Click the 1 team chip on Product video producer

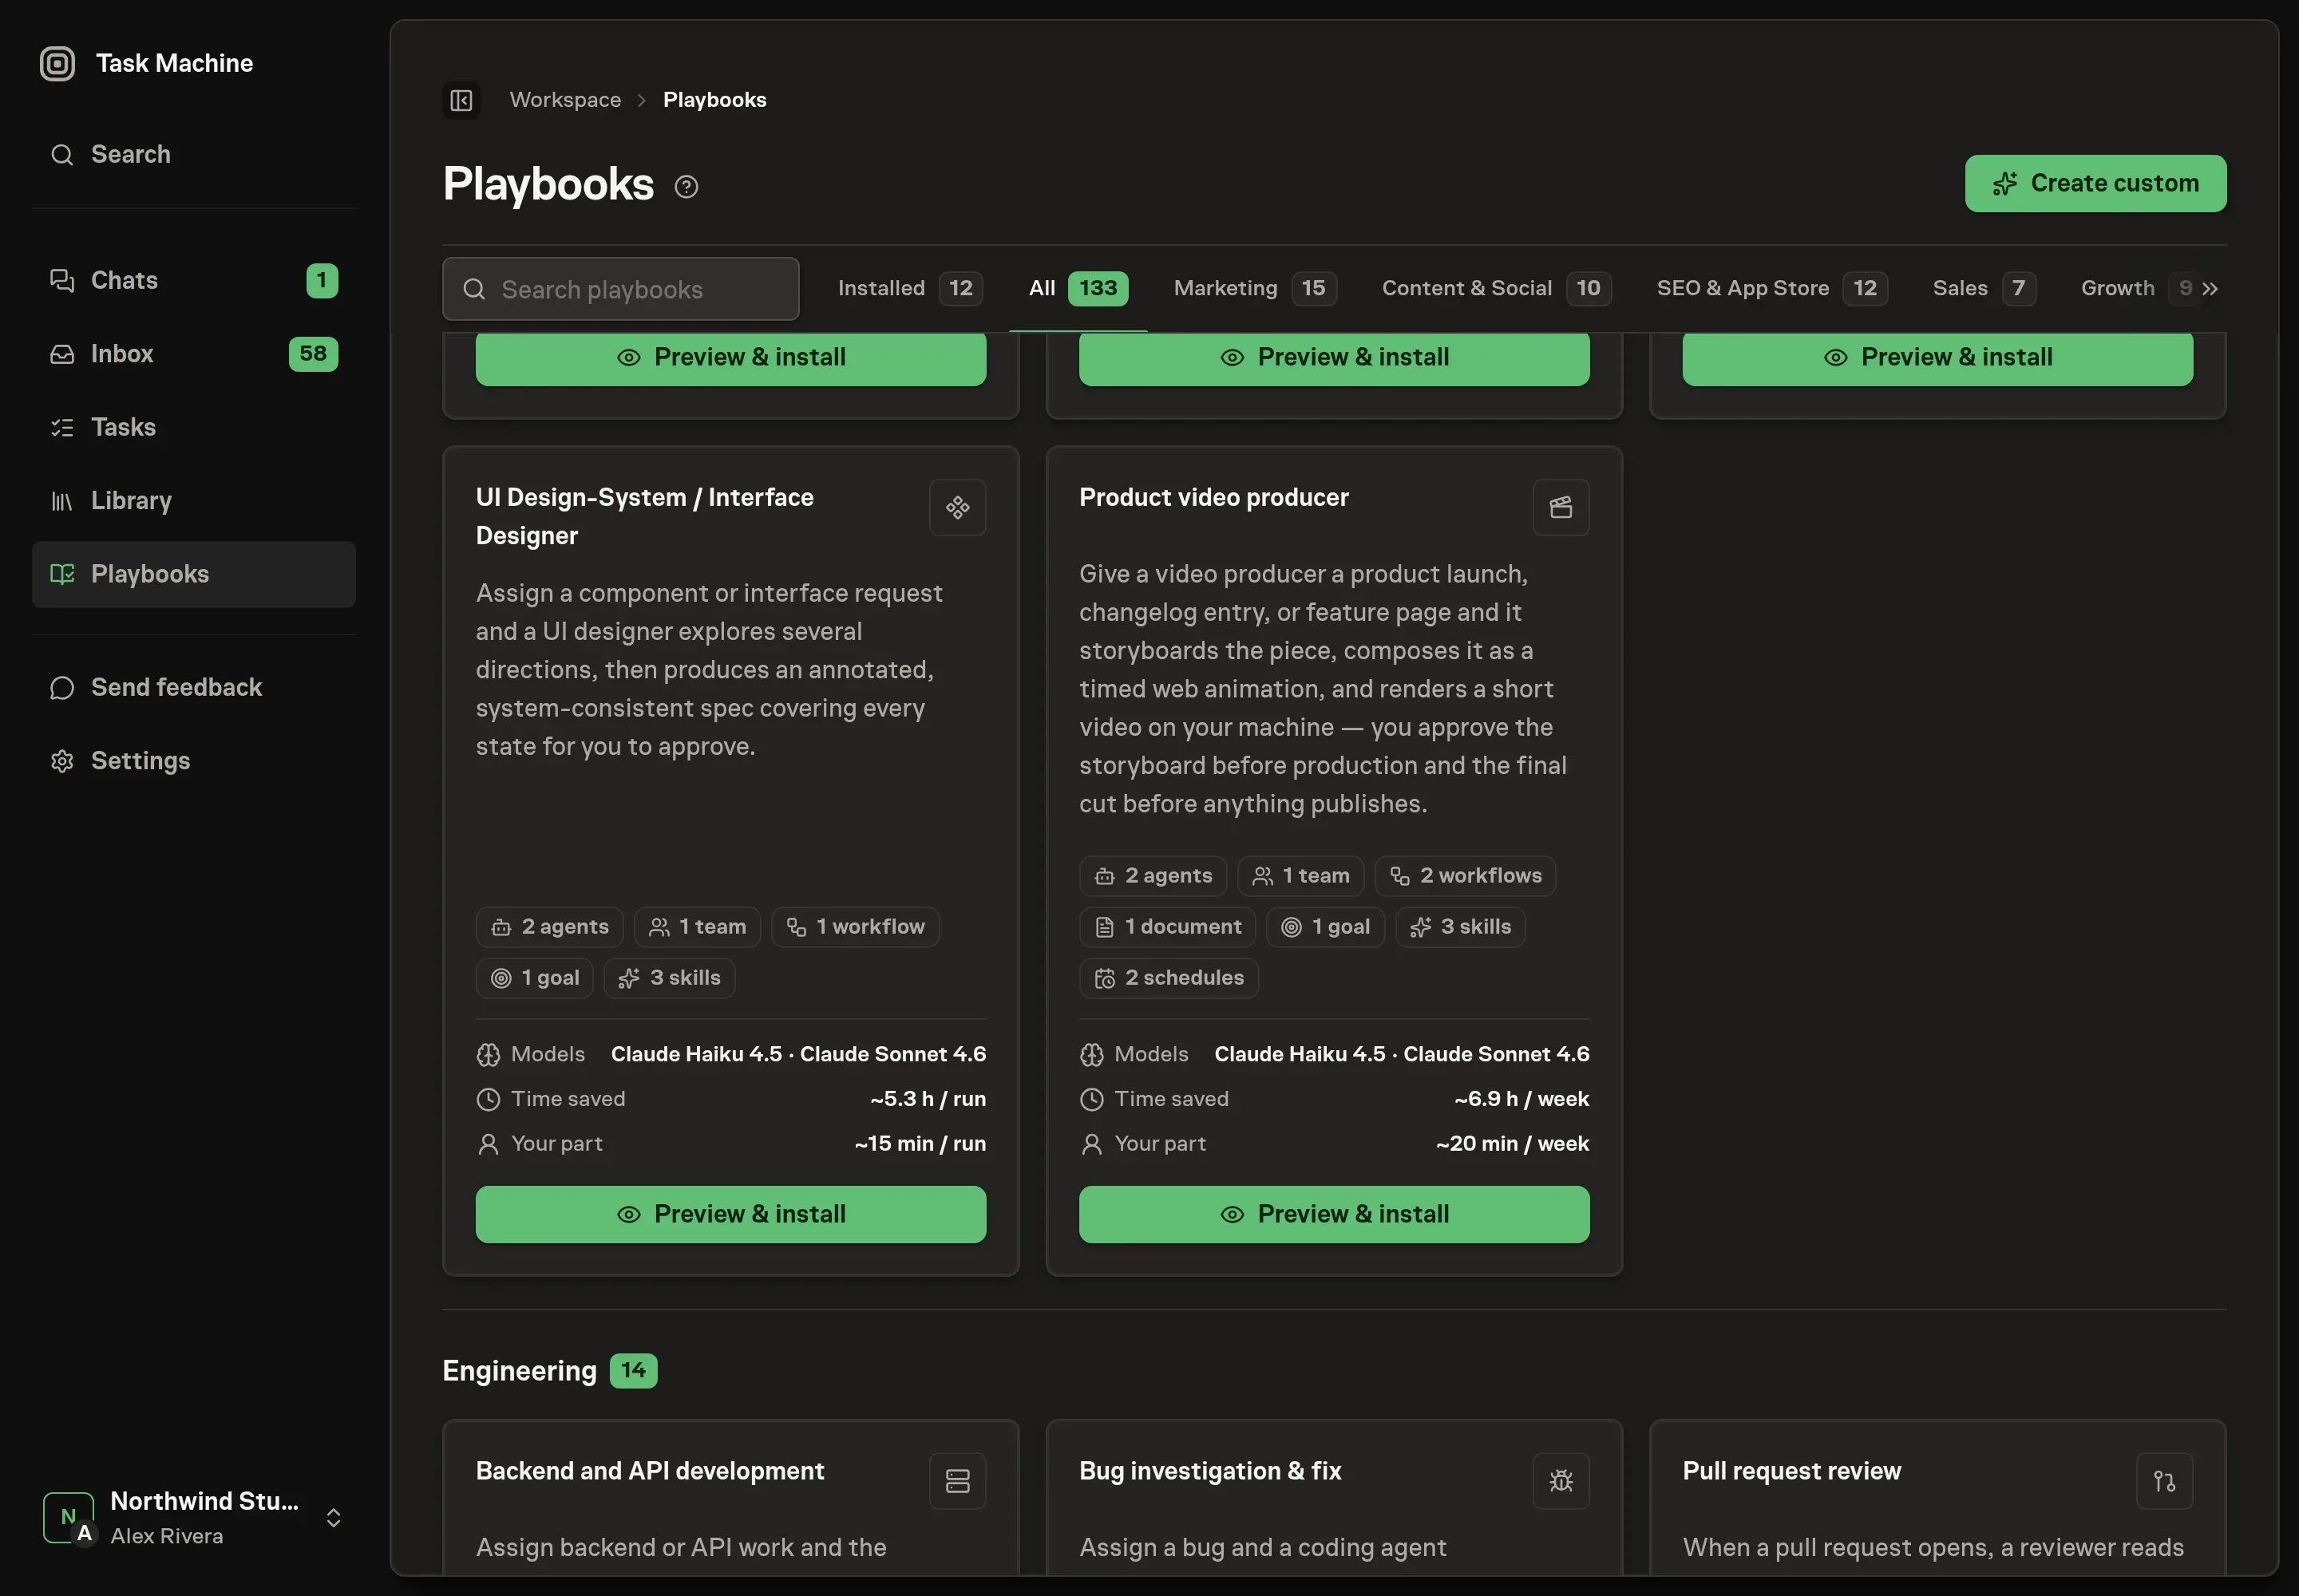click(1300, 876)
